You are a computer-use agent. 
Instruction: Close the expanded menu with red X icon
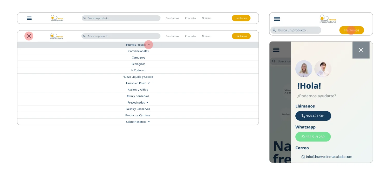click(29, 36)
